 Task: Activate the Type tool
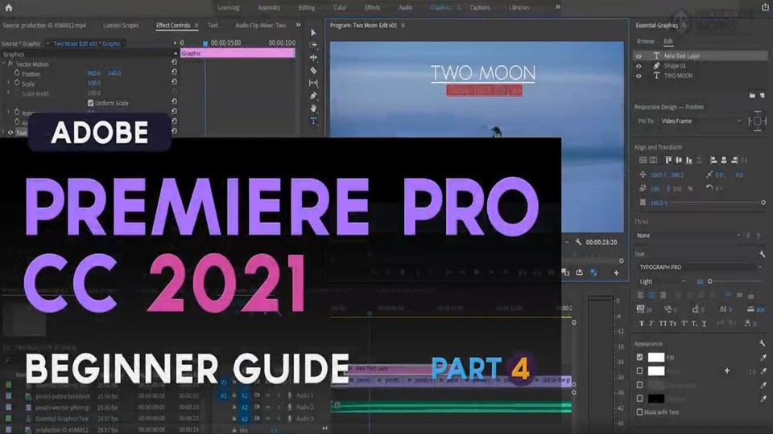point(313,121)
